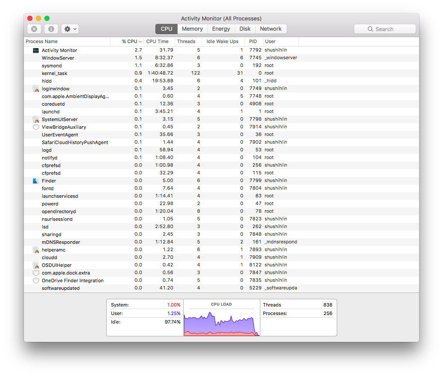The width and height of the screenshot is (443, 376).
Task: Open the process info inspector icon
Action: click(51, 29)
